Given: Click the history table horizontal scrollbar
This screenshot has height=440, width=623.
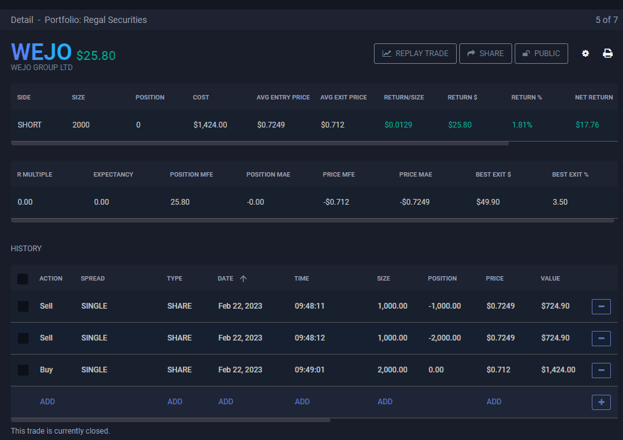Looking at the screenshot, I should coord(171,420).
